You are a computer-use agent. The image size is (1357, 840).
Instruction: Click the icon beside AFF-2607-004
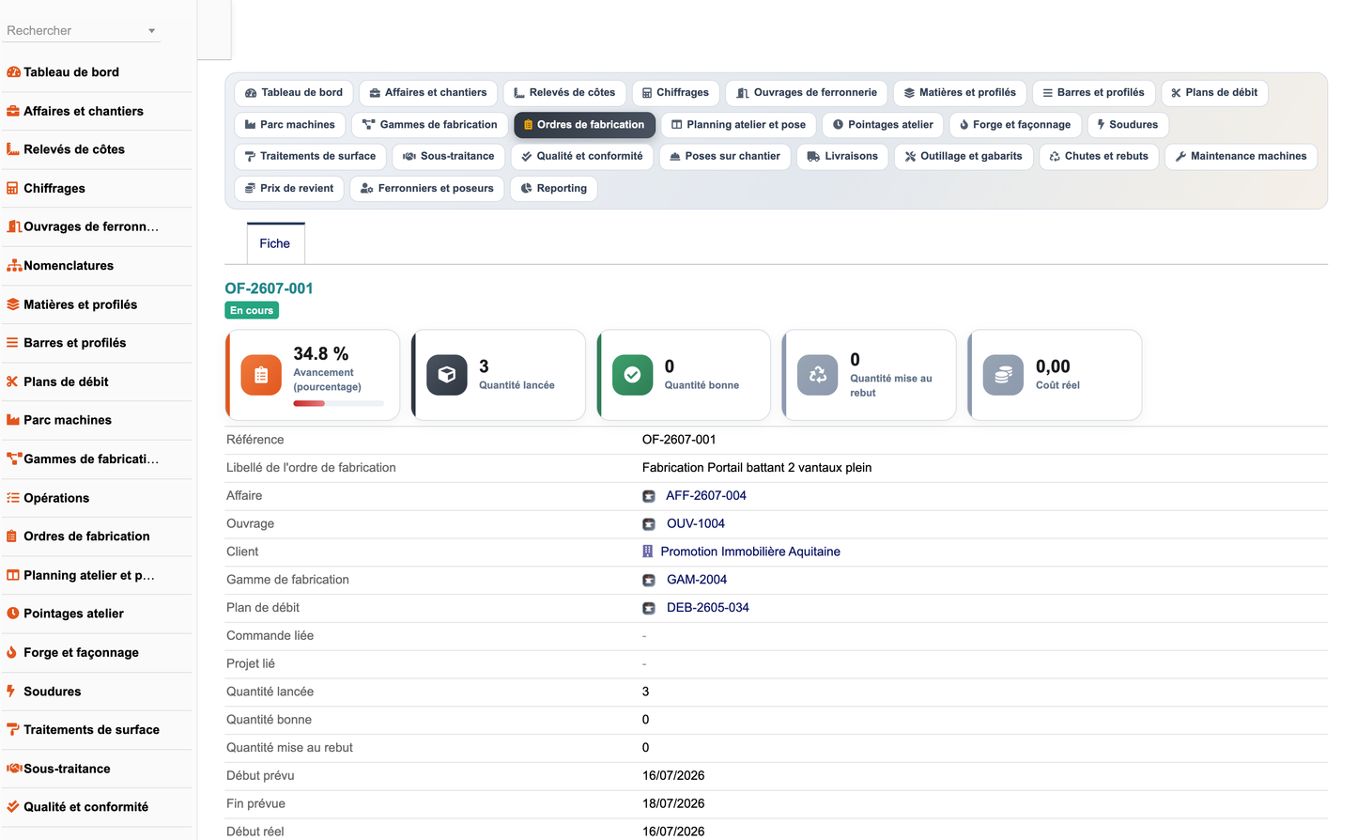(x=649, y=496)
